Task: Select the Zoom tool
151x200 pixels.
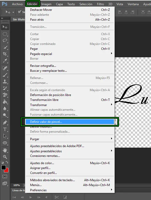Action: [x=5, y=157]
